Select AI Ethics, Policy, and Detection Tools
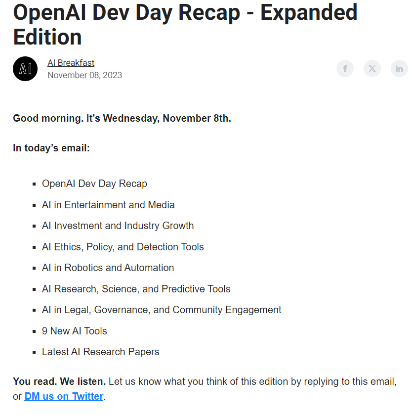412x420 pixels. pos(123,247)
